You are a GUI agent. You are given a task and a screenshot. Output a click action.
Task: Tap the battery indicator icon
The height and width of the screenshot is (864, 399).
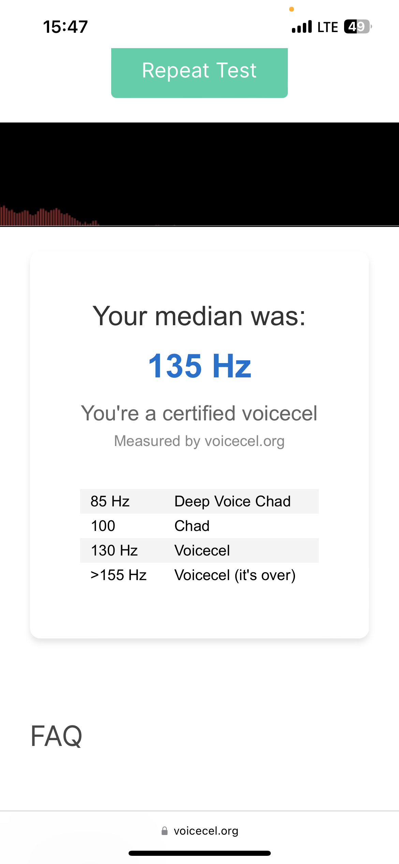358,27
